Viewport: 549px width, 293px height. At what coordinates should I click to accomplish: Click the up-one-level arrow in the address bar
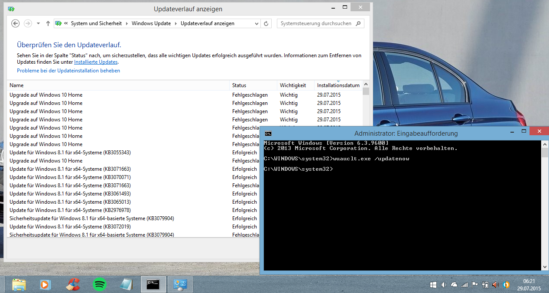48,23
